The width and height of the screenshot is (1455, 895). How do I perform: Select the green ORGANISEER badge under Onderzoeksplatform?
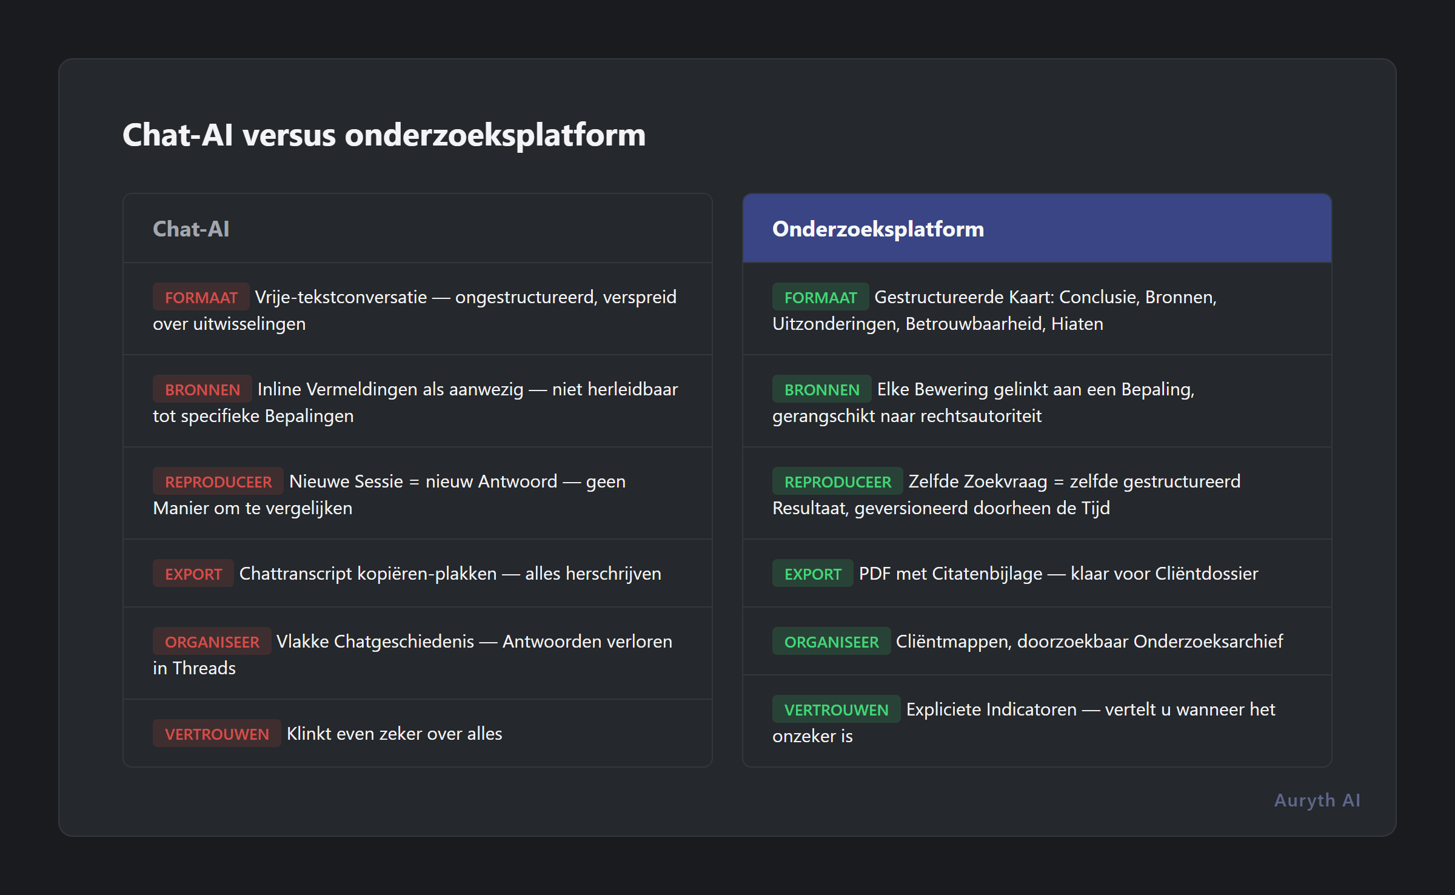tap(831, 641)
